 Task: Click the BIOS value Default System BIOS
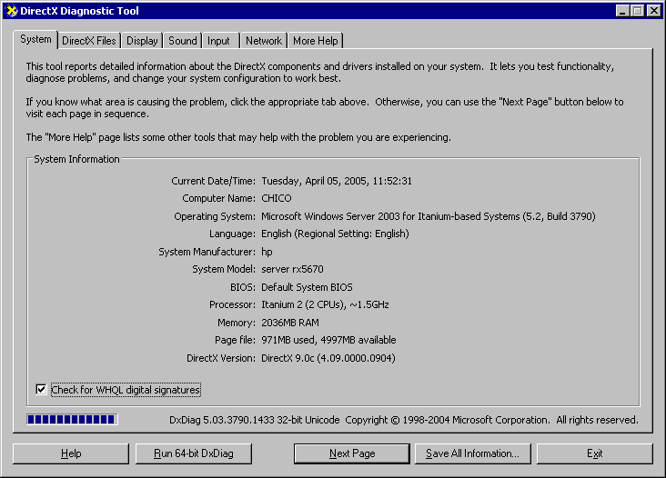[x=307, y=287]
